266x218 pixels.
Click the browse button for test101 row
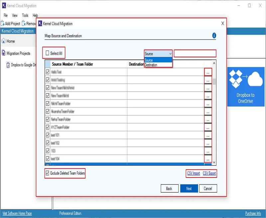208,135
